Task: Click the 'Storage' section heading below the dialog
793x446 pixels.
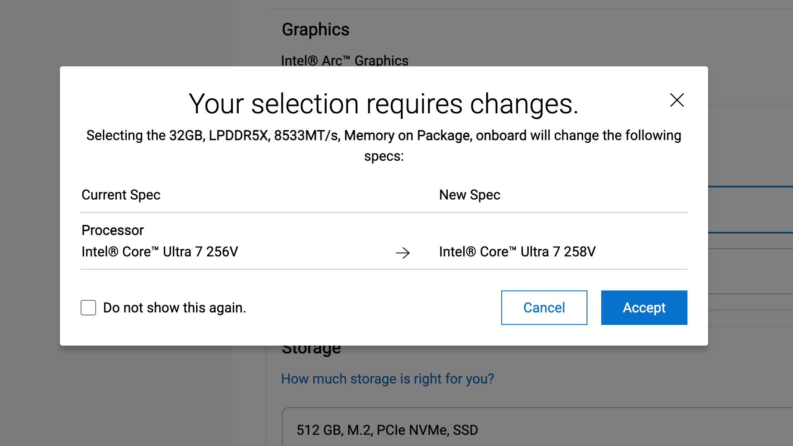Action: (x=311, y=349)
